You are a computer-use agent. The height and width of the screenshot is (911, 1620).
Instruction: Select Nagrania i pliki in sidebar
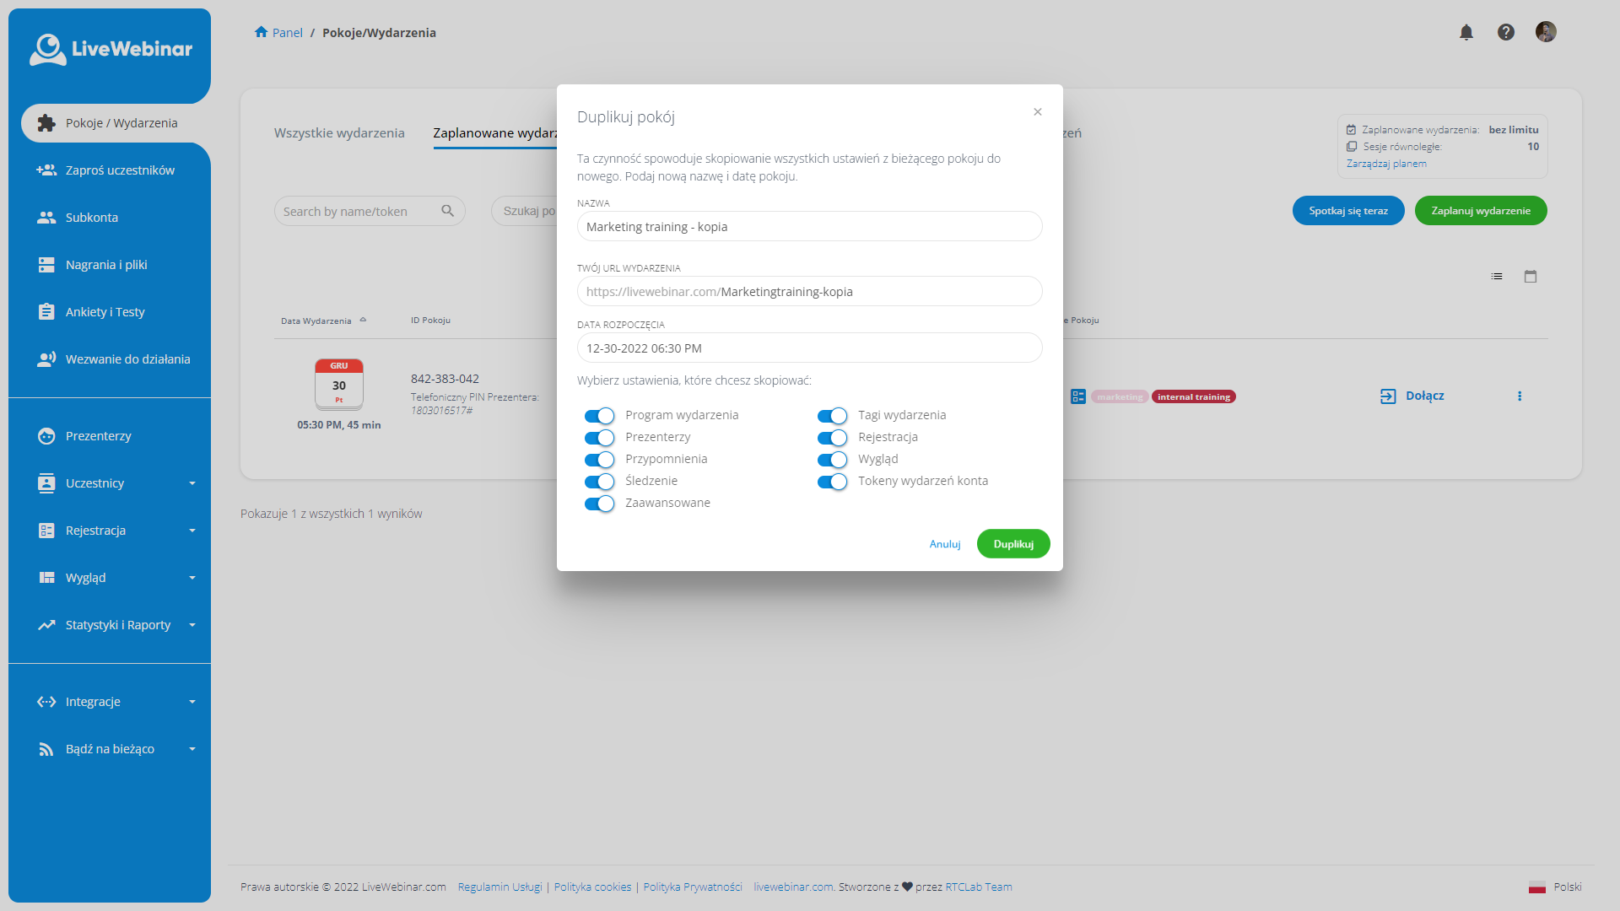[105, 264]
